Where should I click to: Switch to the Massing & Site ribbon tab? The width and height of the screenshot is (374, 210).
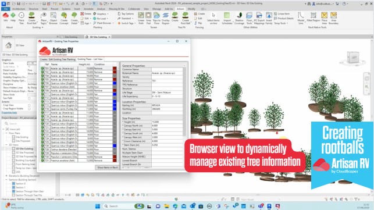coord(116,9)
